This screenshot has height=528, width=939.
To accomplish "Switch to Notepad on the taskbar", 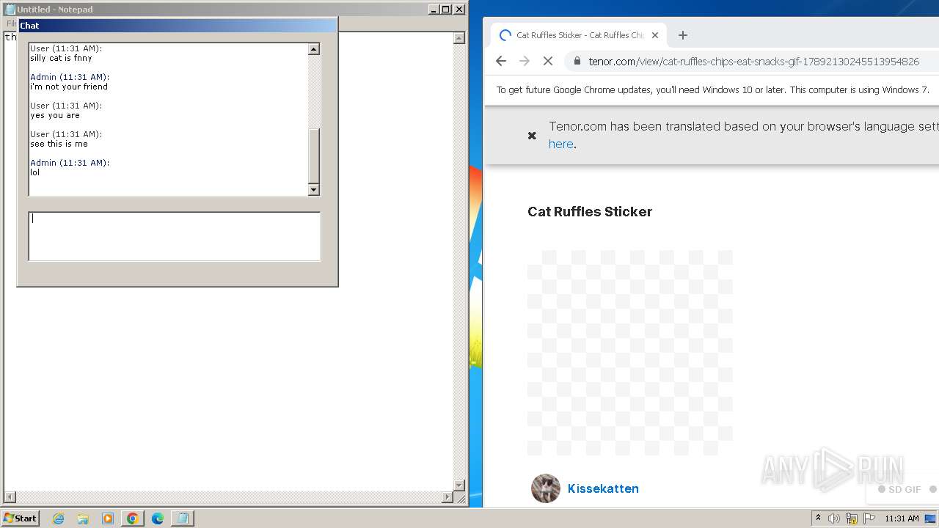I will point(183,518).
